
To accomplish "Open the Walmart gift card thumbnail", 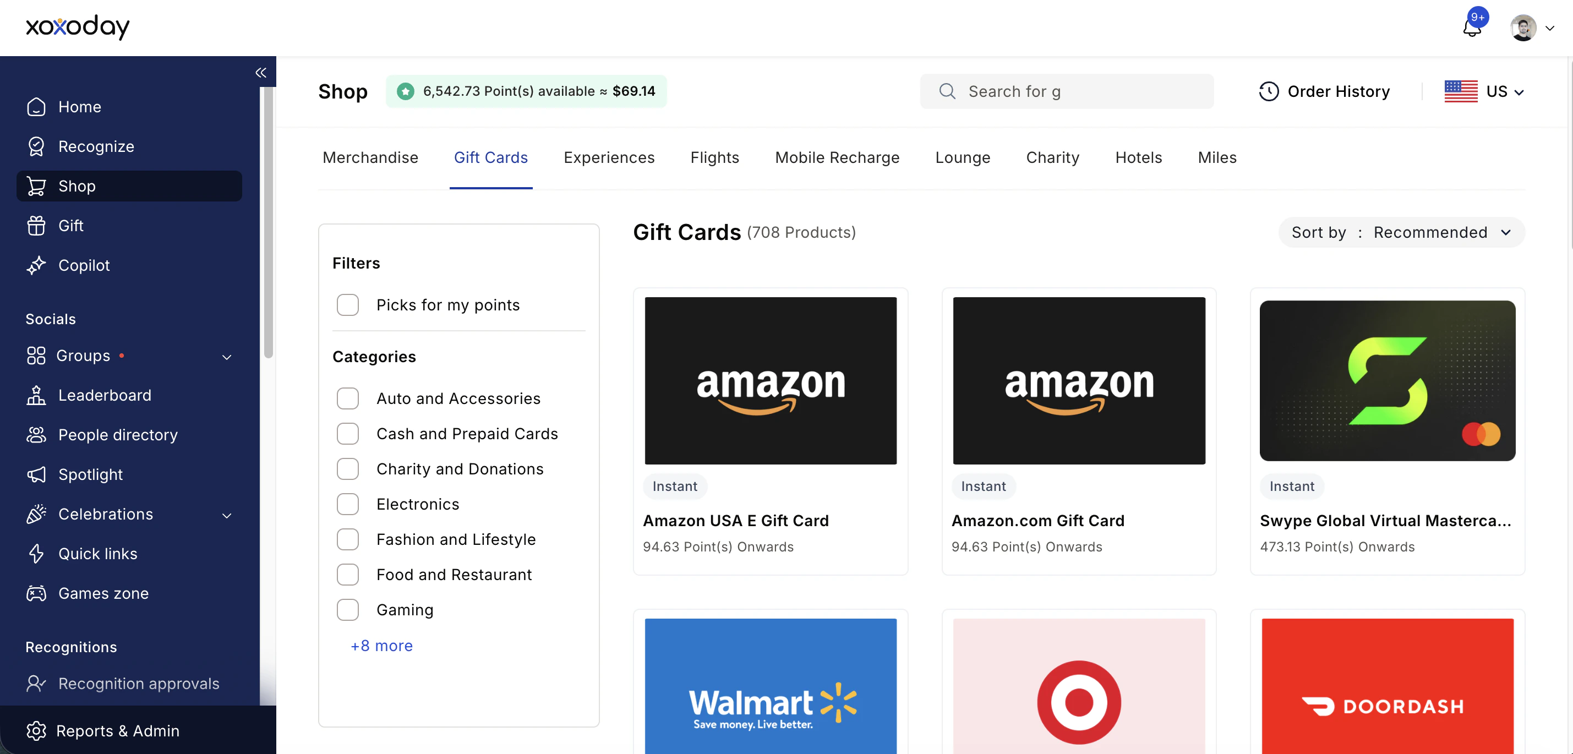I will [x=770, y=686].
